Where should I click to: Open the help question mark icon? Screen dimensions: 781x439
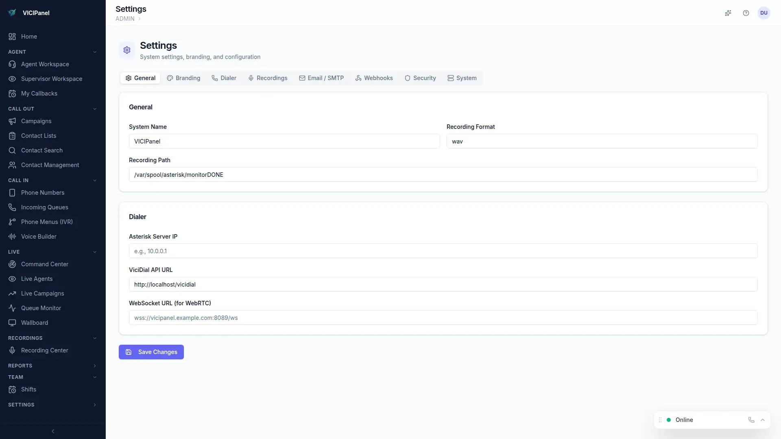[x=746, y=13]
